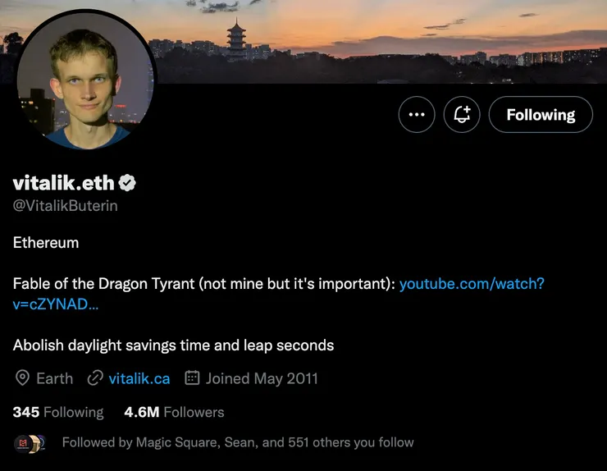The width and height of the screenshot is (607, 471).
Task: Click the Following button to unfollow
Action: tap(541, 115)
